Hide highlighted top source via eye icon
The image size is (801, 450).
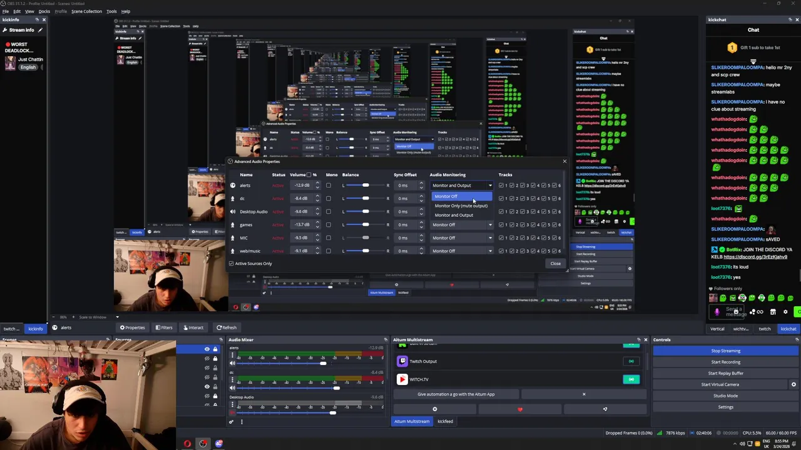207,349
